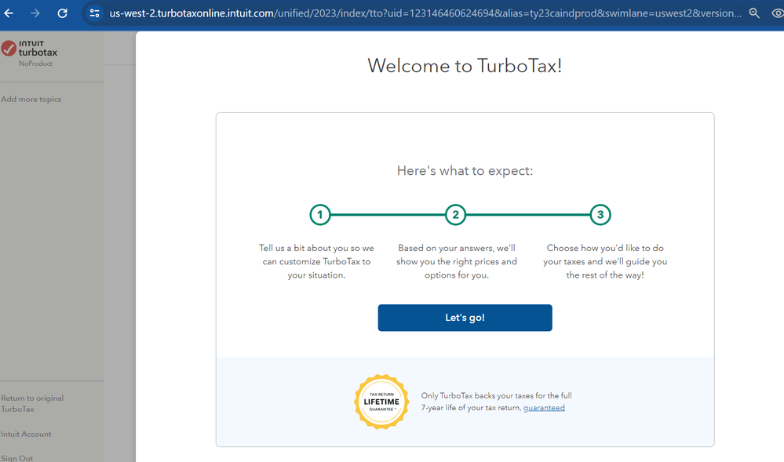This screenshot has height=462, width=784.
Task: Click the step 3 circle
Action: tap(600, 215)
